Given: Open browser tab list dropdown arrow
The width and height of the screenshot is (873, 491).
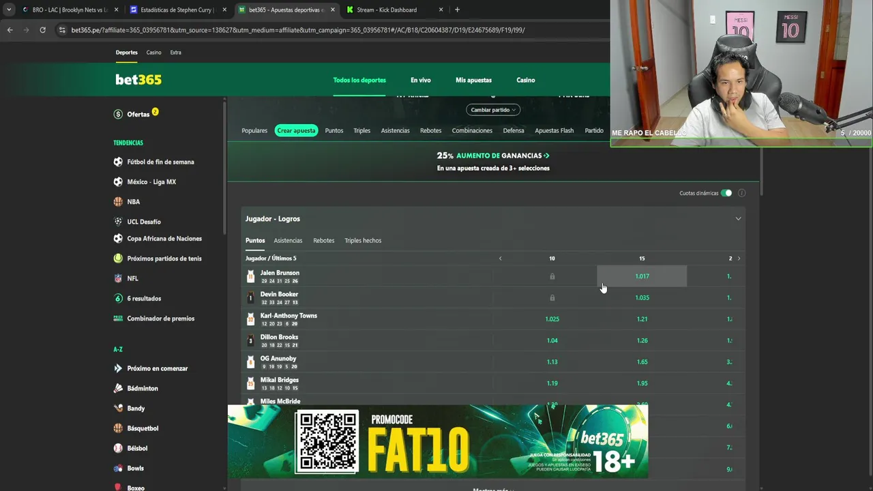Looking at the screenshot, I should 8,10.
